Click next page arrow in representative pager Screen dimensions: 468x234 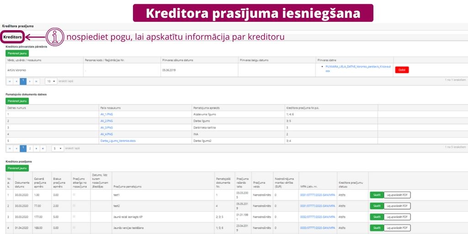pyautogui.click(x=30, y=81)
